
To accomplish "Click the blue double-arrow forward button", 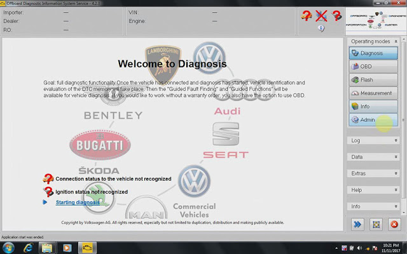I will (357, 224).
